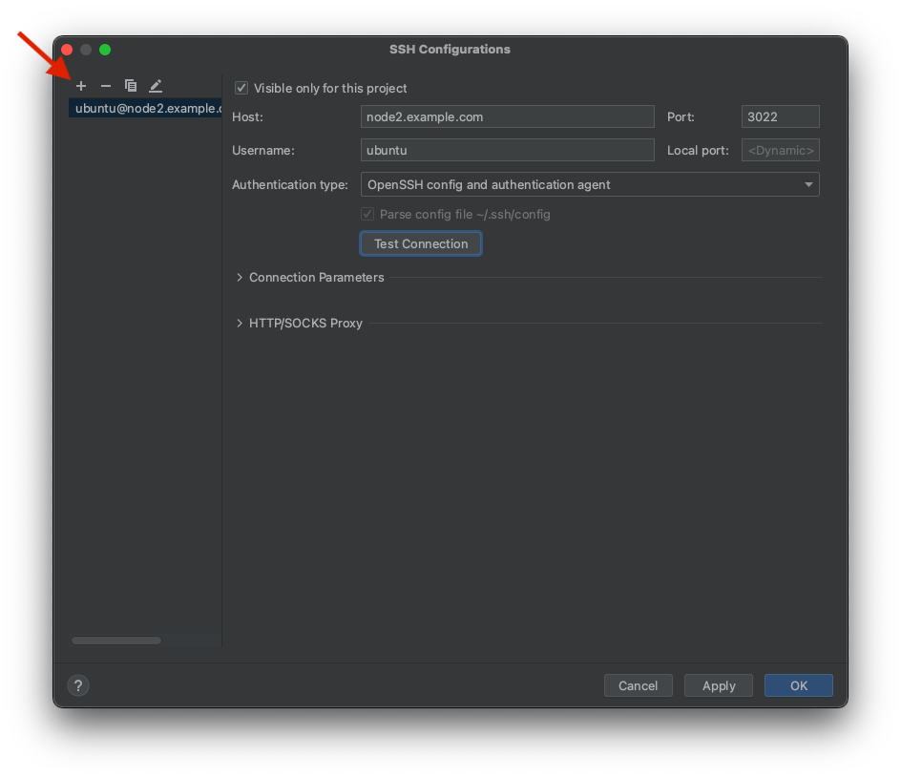The width and height of the screenshot is (901, 778).
Task: Edit the configuration name with pencil icon
Action: point(156,85)
